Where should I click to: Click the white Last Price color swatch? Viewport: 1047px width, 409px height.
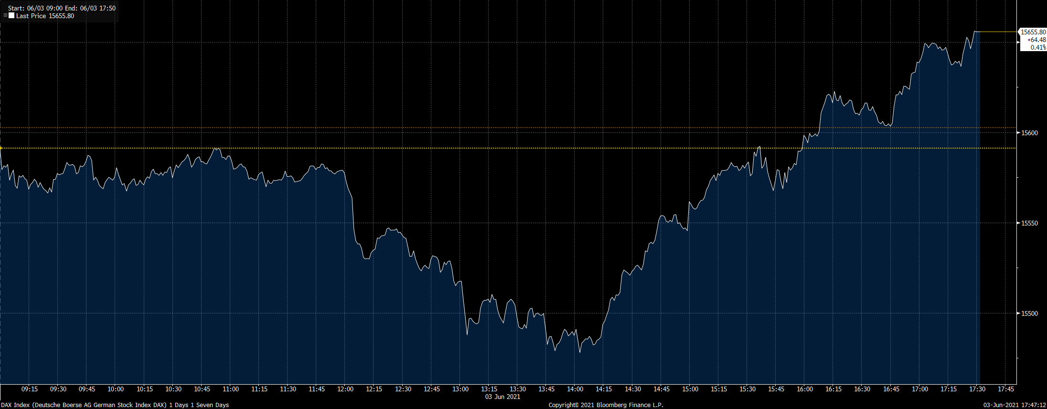11,16
